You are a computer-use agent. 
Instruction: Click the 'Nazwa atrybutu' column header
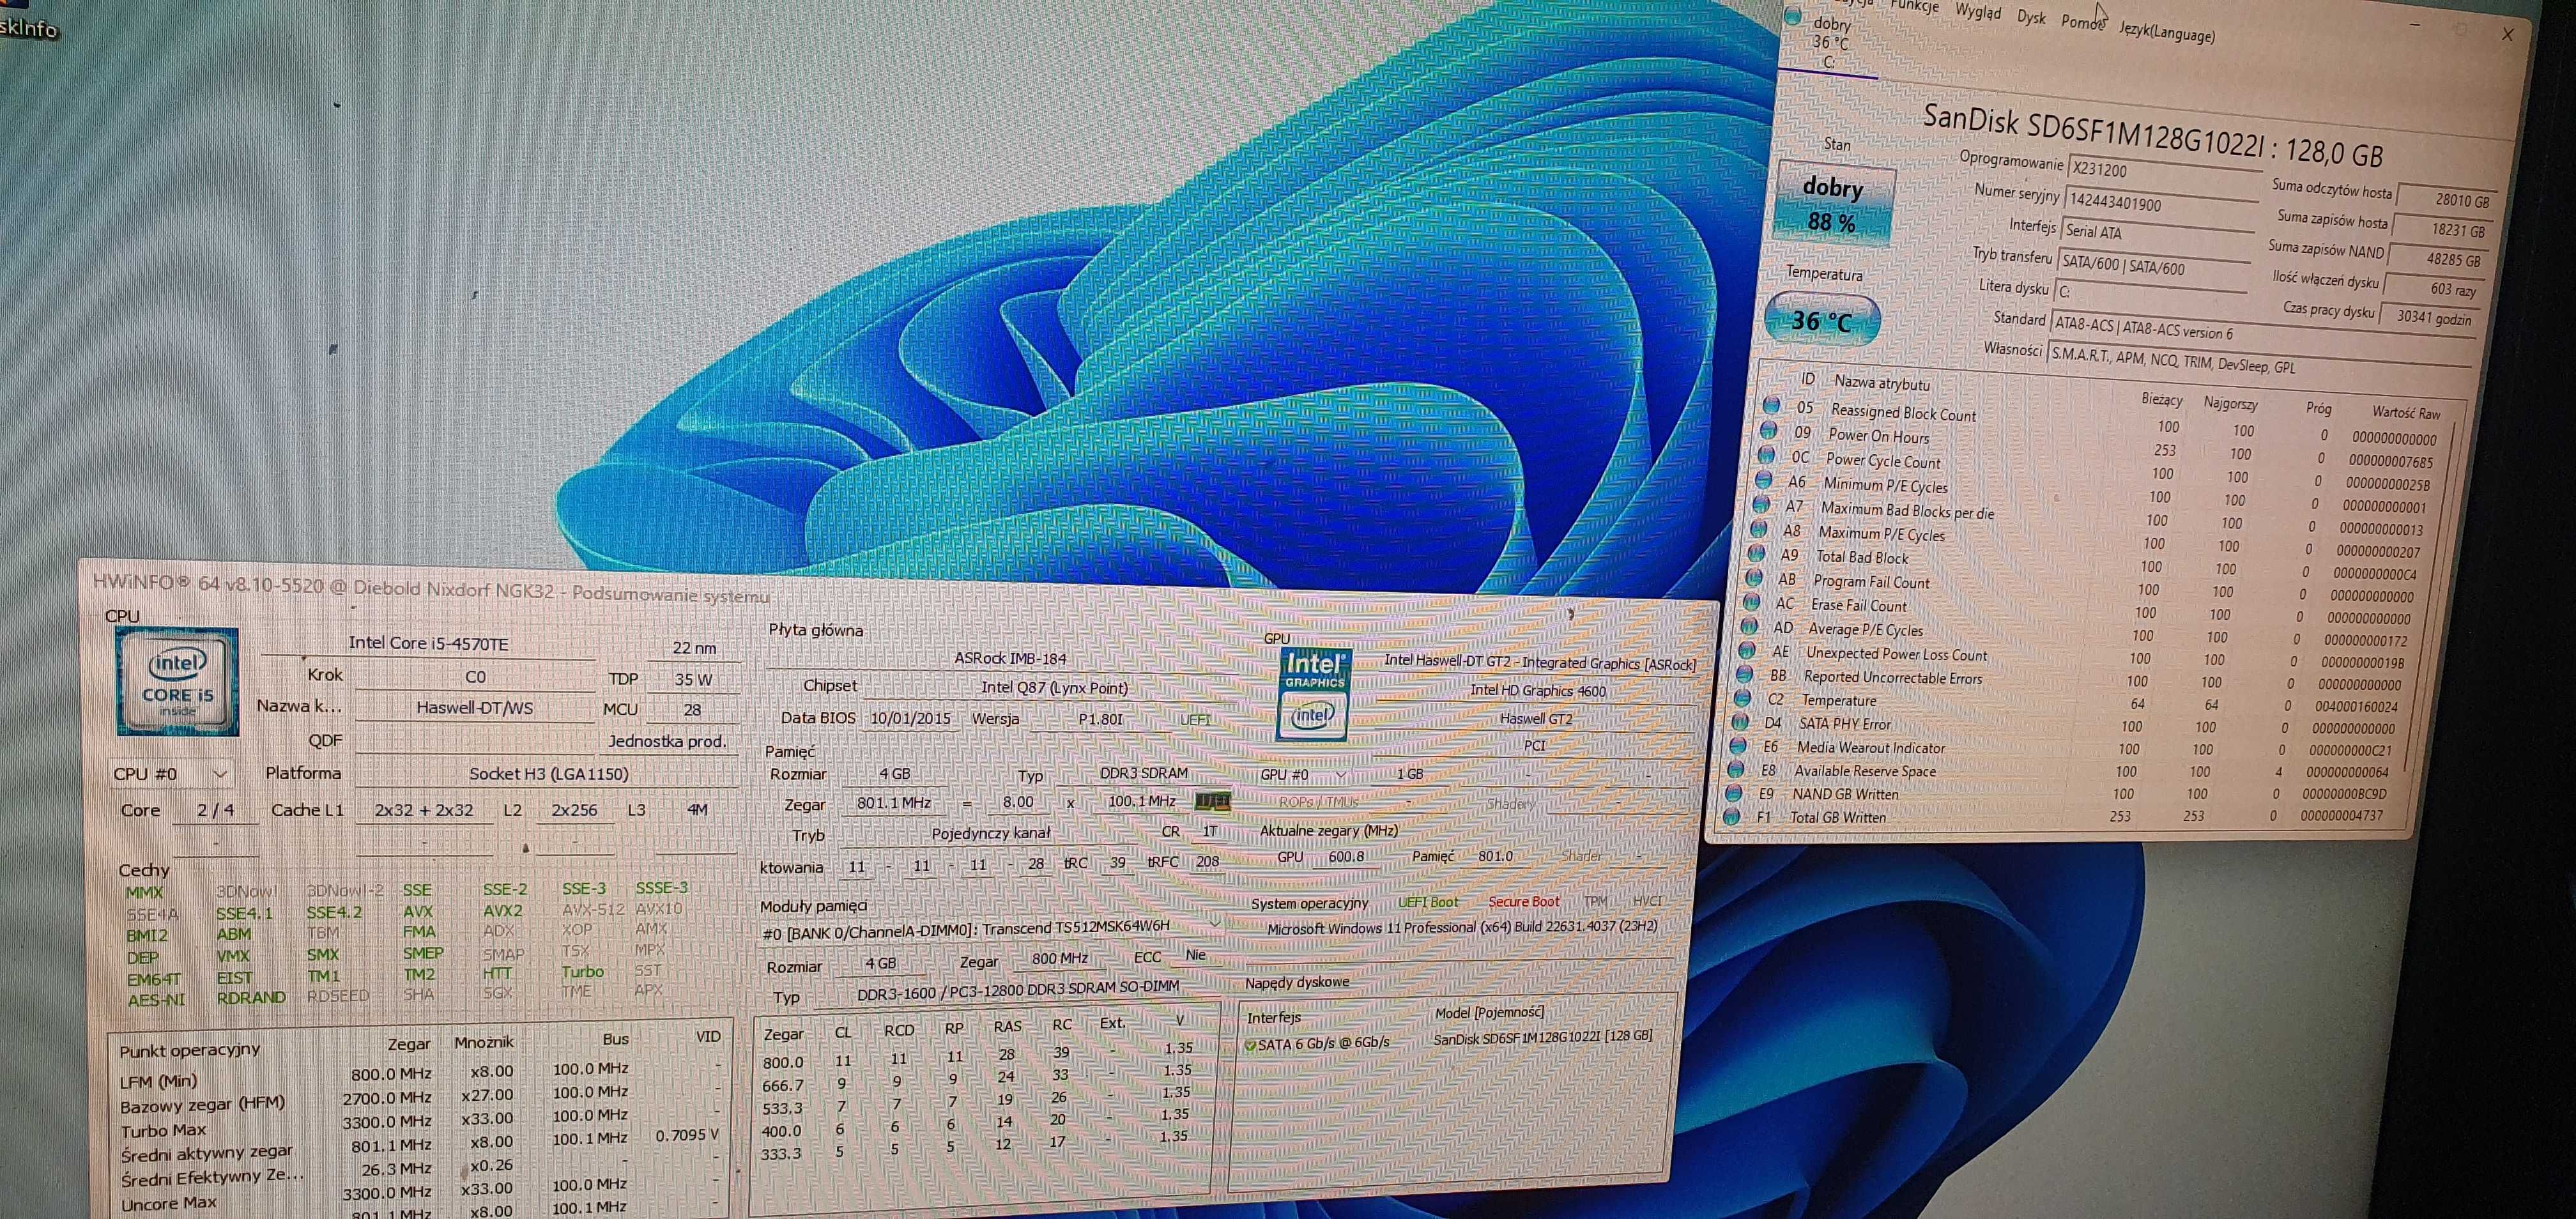pos(1882,382)
